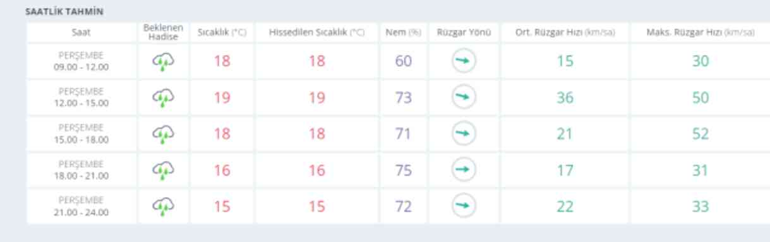
Task: Click the SAATLİK TAHMİN heading
Action: [x=64, y=12]
